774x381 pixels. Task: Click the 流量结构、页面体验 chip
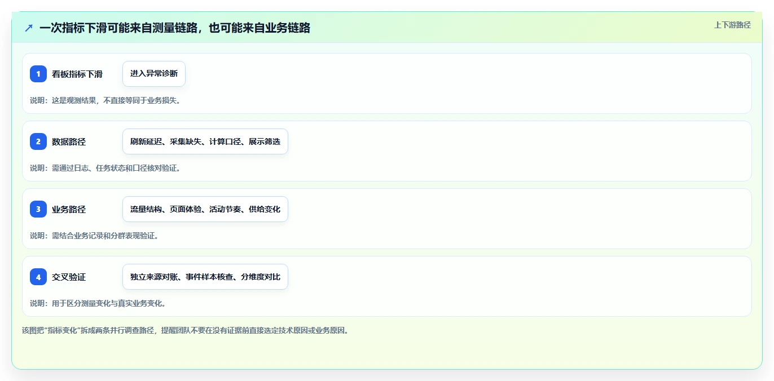click(205, 209)
